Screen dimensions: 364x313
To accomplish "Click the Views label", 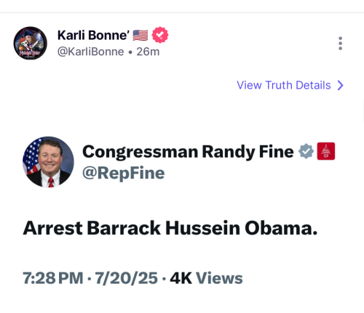I will click(x=219, y=278).
